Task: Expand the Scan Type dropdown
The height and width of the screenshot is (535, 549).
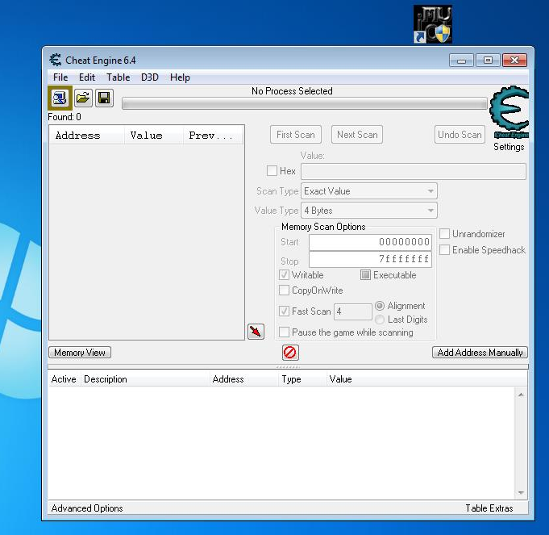Action: pos(369,191)
